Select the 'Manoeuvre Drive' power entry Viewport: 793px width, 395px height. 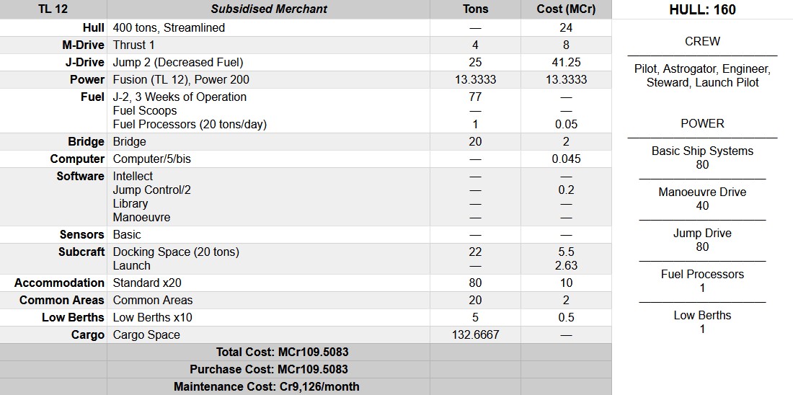pos(702,192)
